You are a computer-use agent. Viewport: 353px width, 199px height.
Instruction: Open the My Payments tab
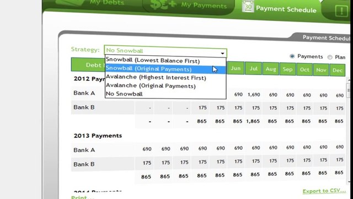coord(189,6)
